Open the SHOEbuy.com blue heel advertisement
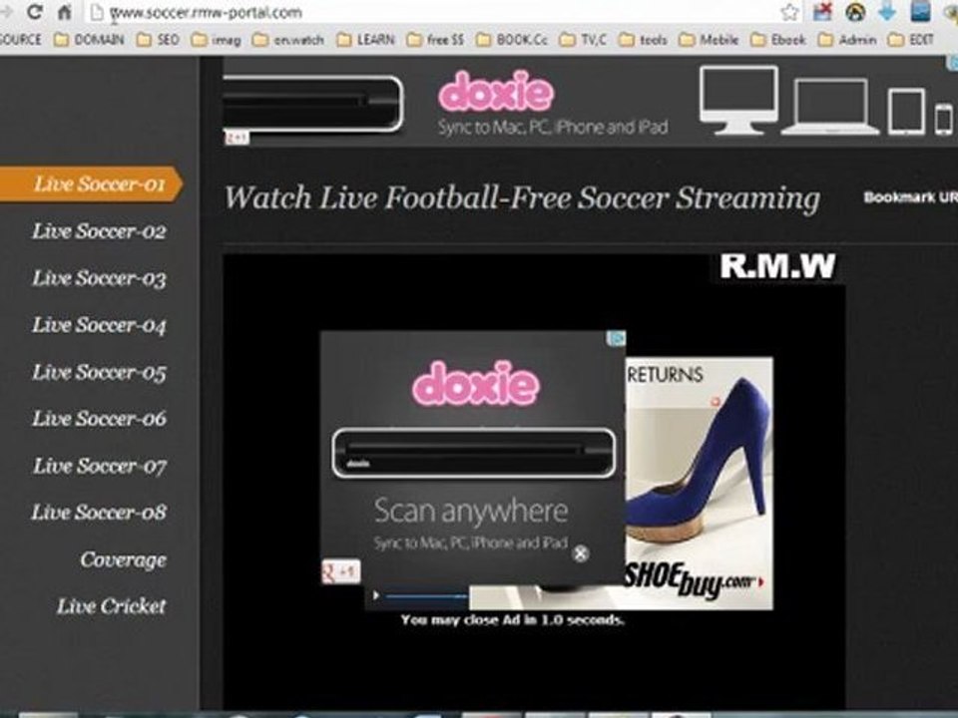 click(699, 484)
